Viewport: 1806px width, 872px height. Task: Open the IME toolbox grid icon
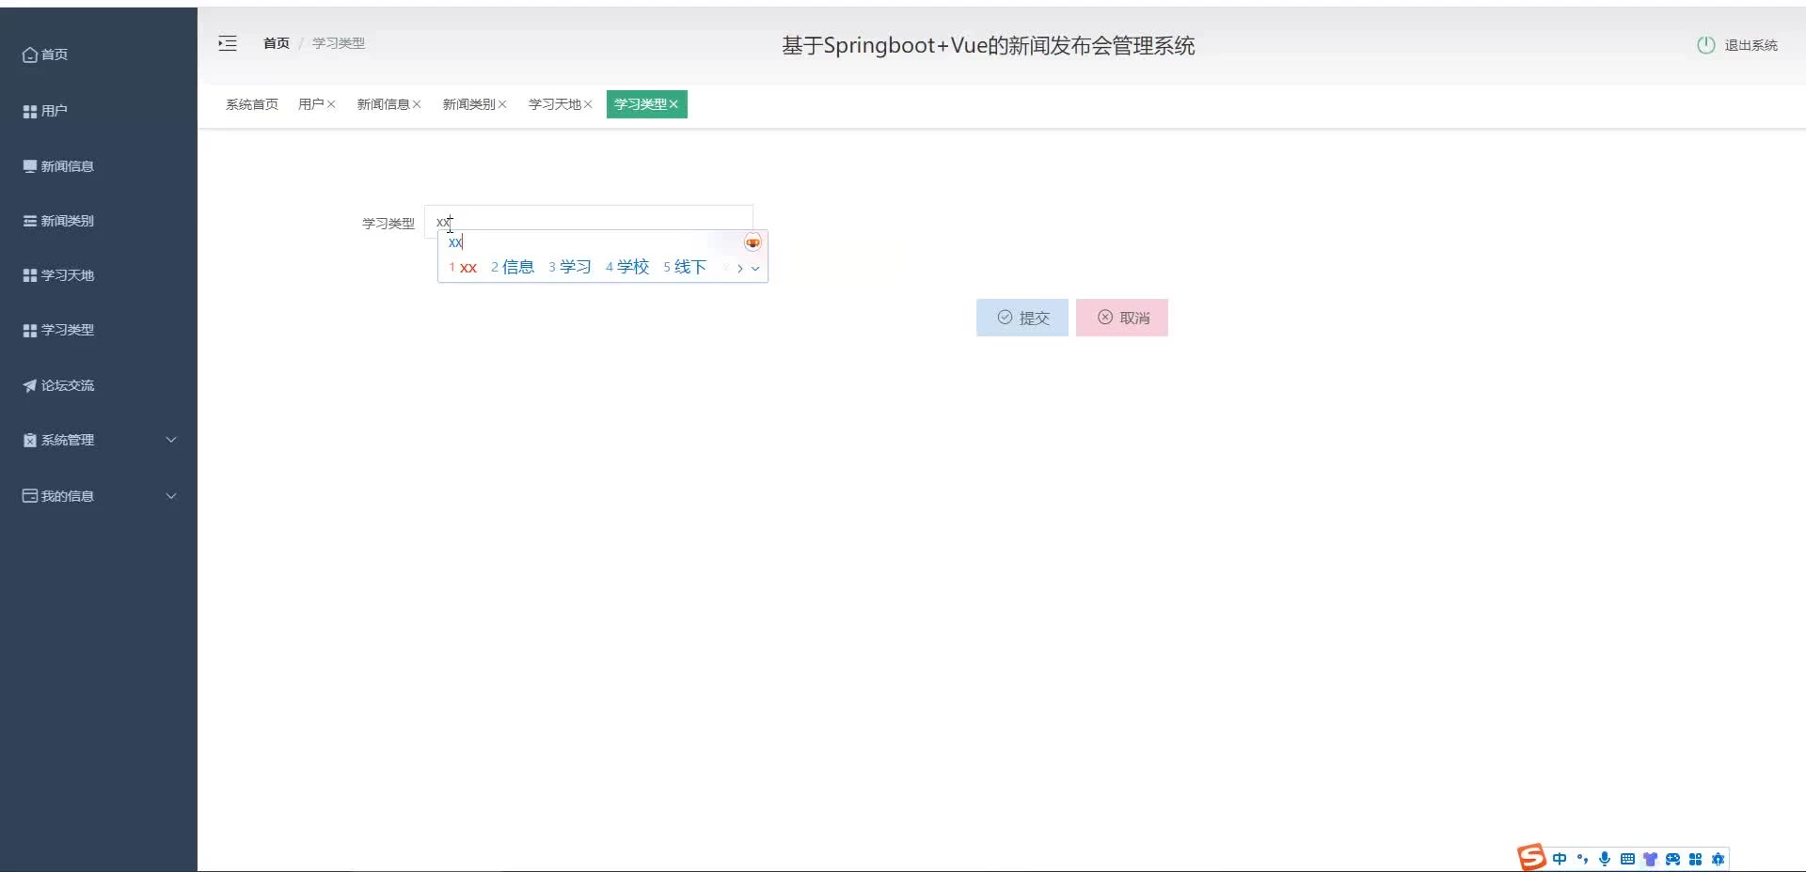pyautogui.click(x=1695, y=859)
